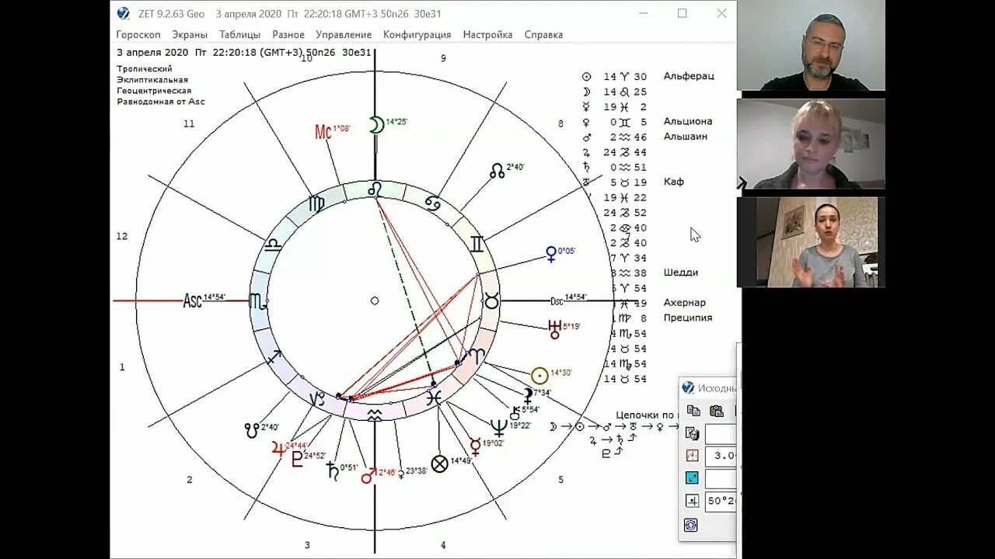Select the South Node glyph at lower left
The image size is (995, 559).
252,430
